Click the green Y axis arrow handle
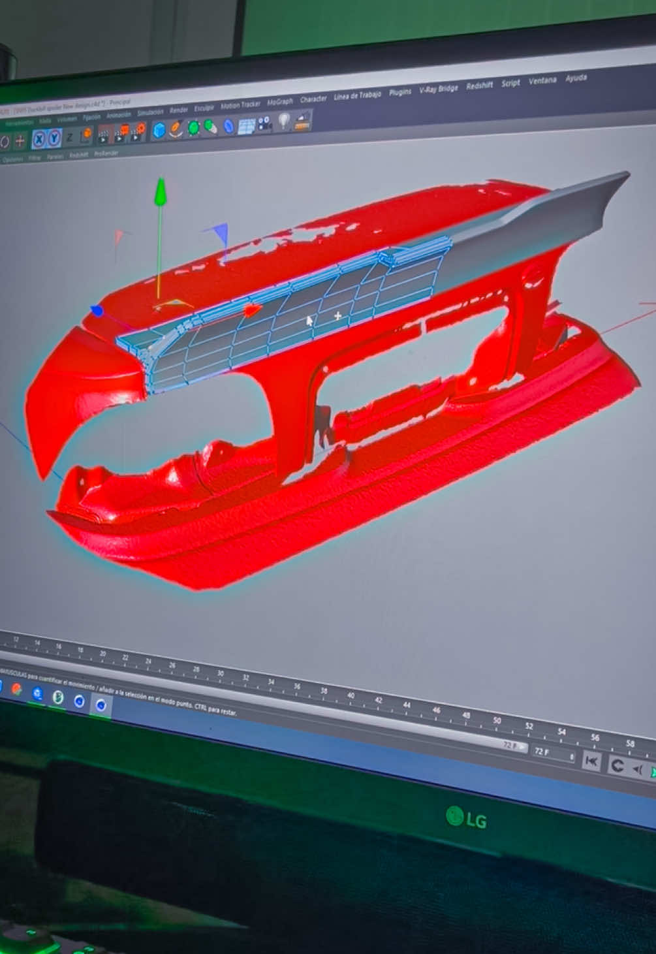The width and height of the screenshot is (656, 954). point(160,192)
